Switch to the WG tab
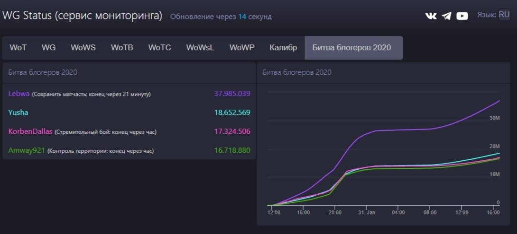The width and height of the screenshot is (517, 234). (x=48, y=48)
